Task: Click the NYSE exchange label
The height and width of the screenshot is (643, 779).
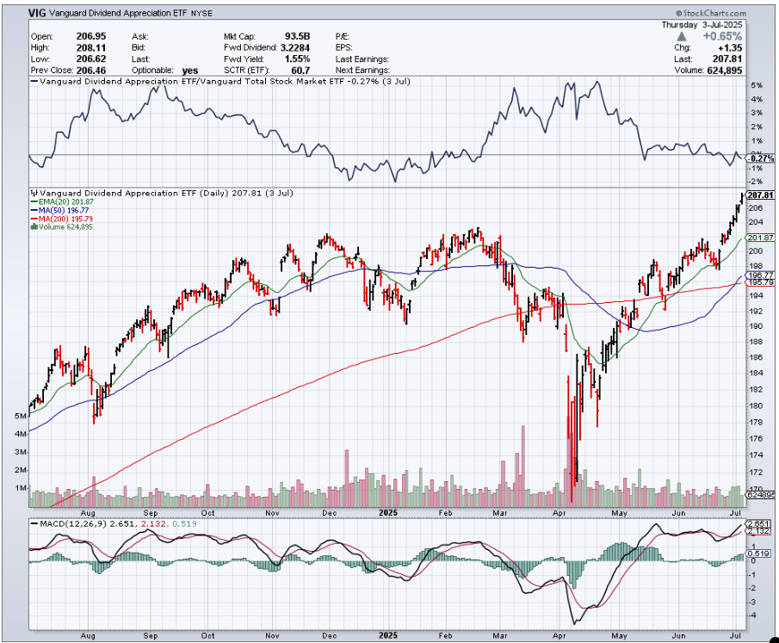Action: [201, 14]
